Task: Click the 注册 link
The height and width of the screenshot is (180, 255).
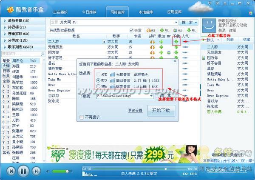Action: pyautogui.click(x=232, y=30)
